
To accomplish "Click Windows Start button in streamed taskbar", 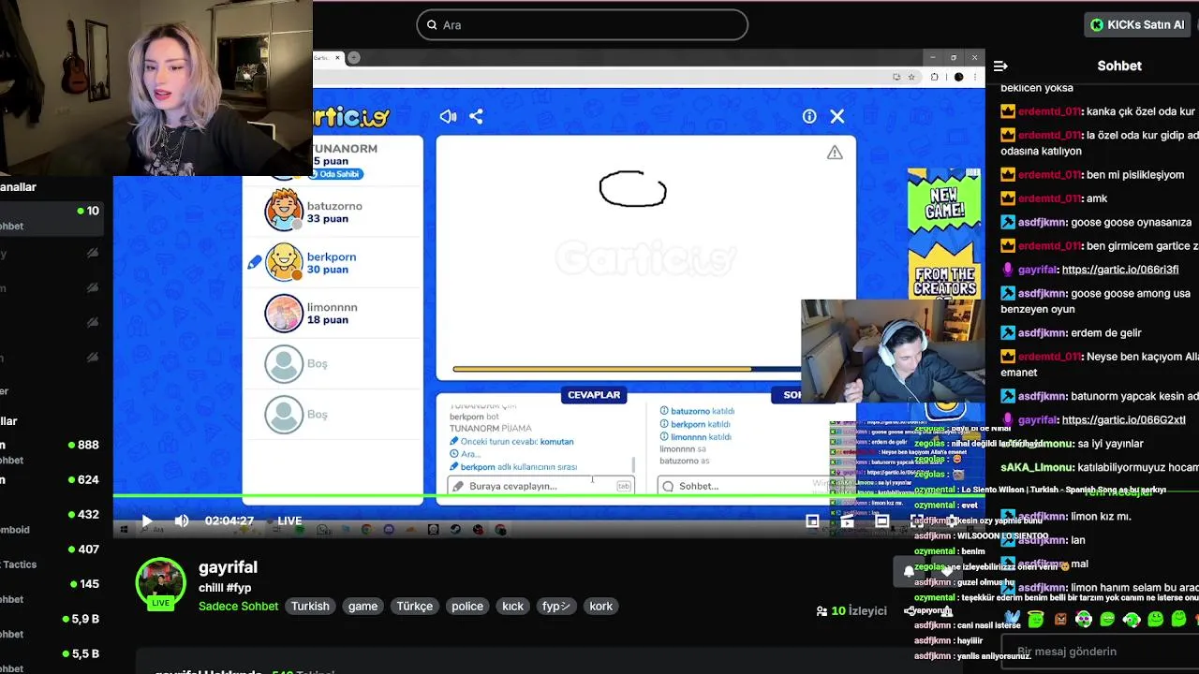I will point(125,530).
